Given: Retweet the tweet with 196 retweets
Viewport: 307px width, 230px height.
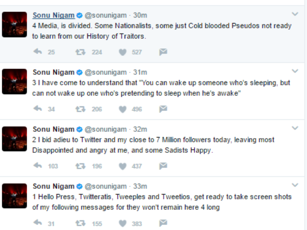Looking at the screenshot, I should (81, 166).
